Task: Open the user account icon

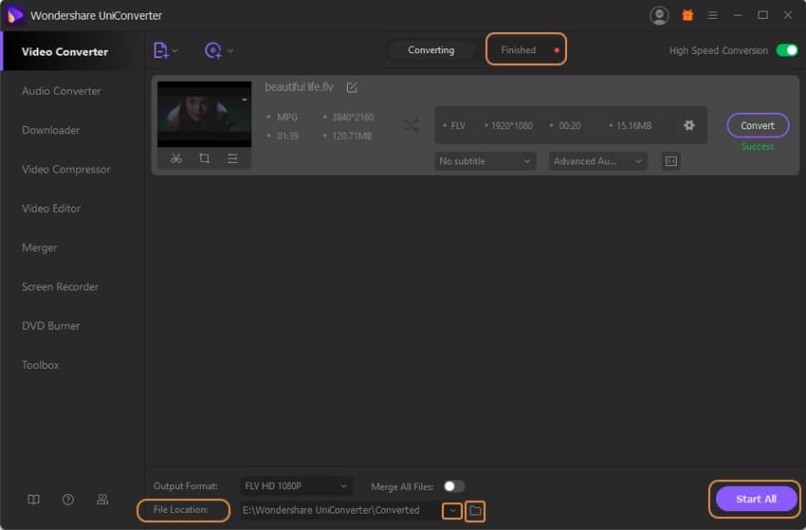Action: coord(659,15)
